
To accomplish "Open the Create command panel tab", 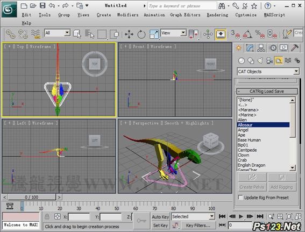I will coord(238,48).
